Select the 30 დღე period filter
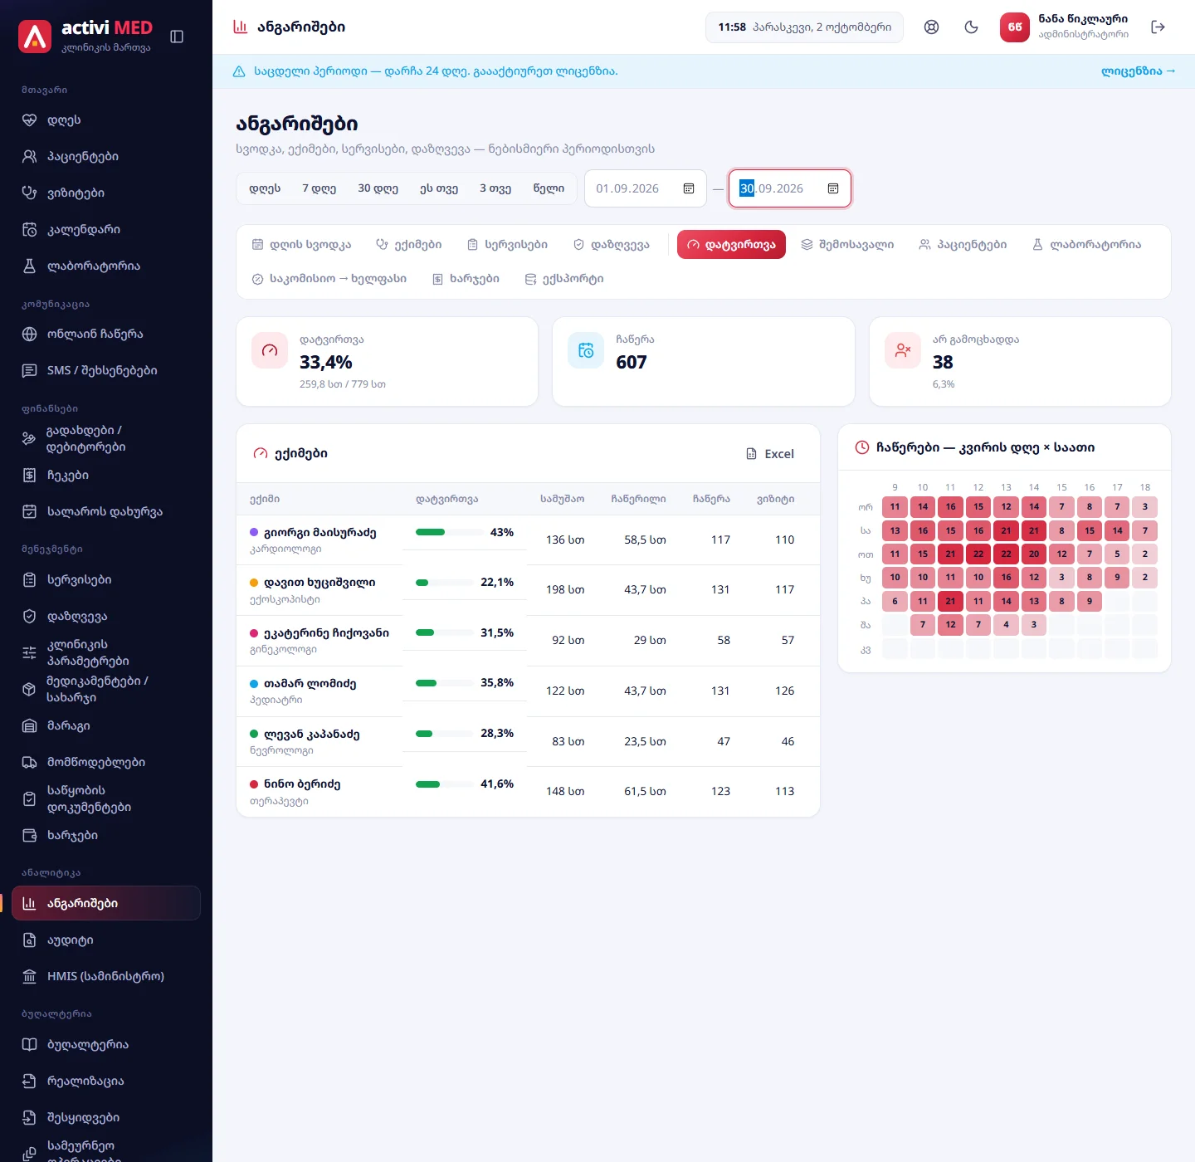The image size is (1195, 1162). coord(378,188)
